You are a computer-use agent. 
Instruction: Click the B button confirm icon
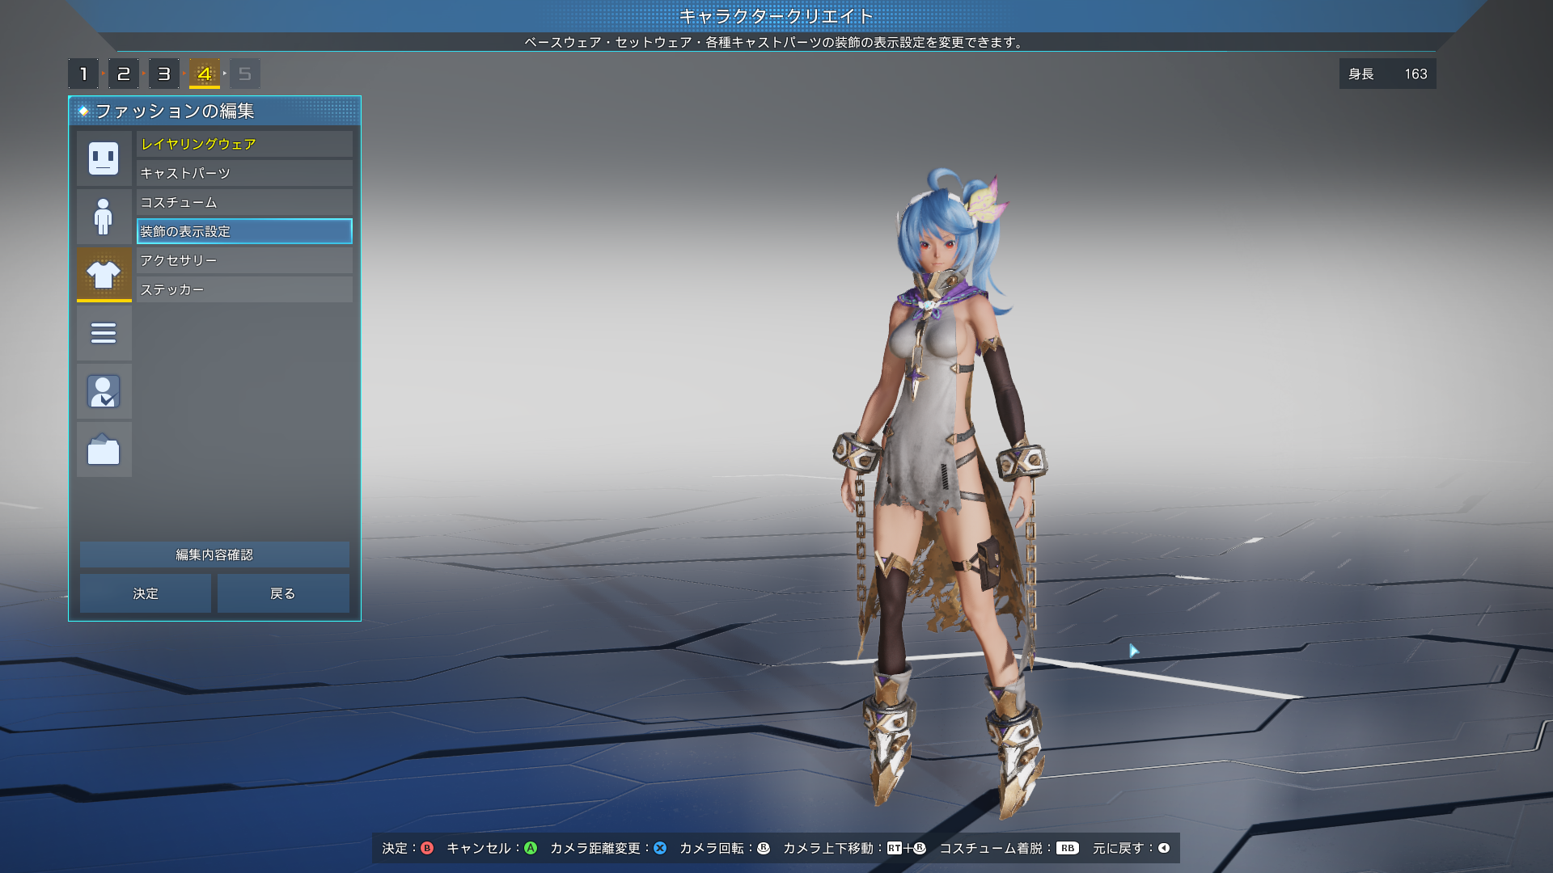click(427, 848)
